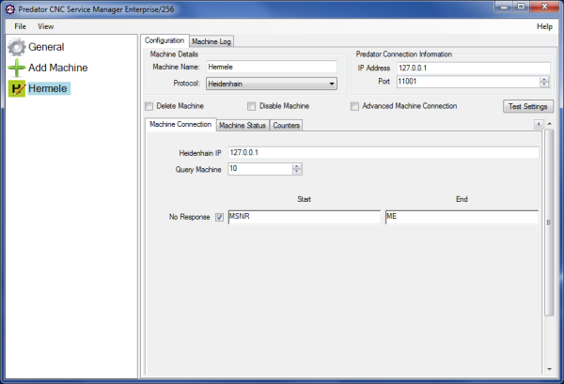Uncheck the No Response checkbox

point(219,217)
